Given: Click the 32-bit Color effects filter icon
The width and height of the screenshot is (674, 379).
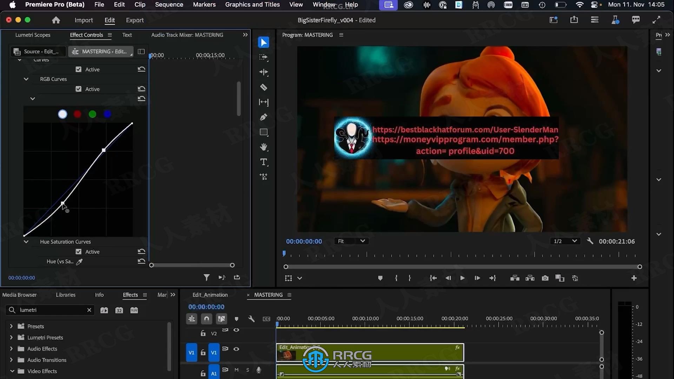Looking at the screenshot, I should click(x=119, y=310).
